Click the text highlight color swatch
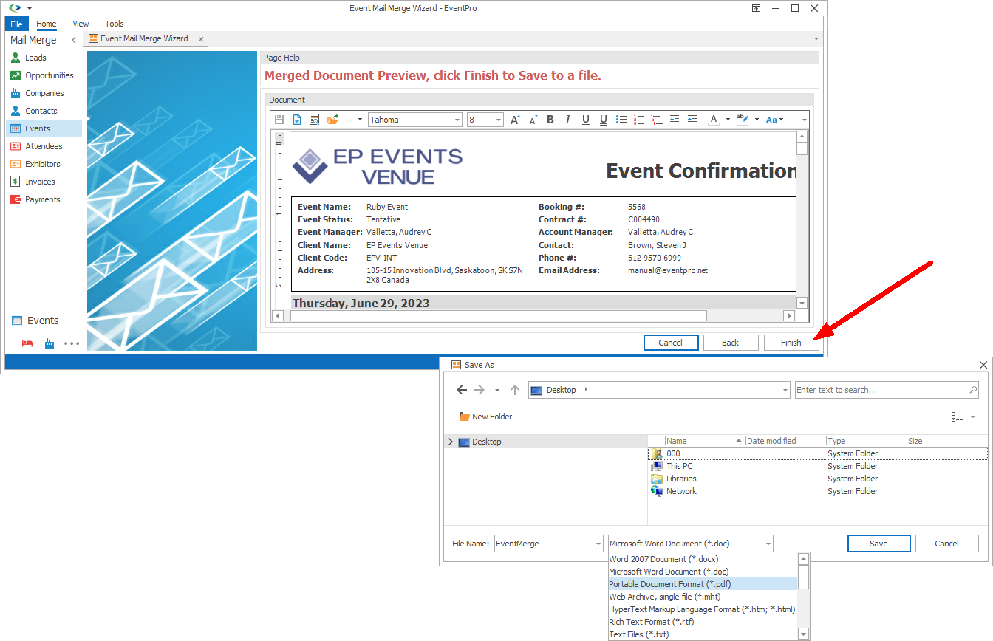 [743, 120]
